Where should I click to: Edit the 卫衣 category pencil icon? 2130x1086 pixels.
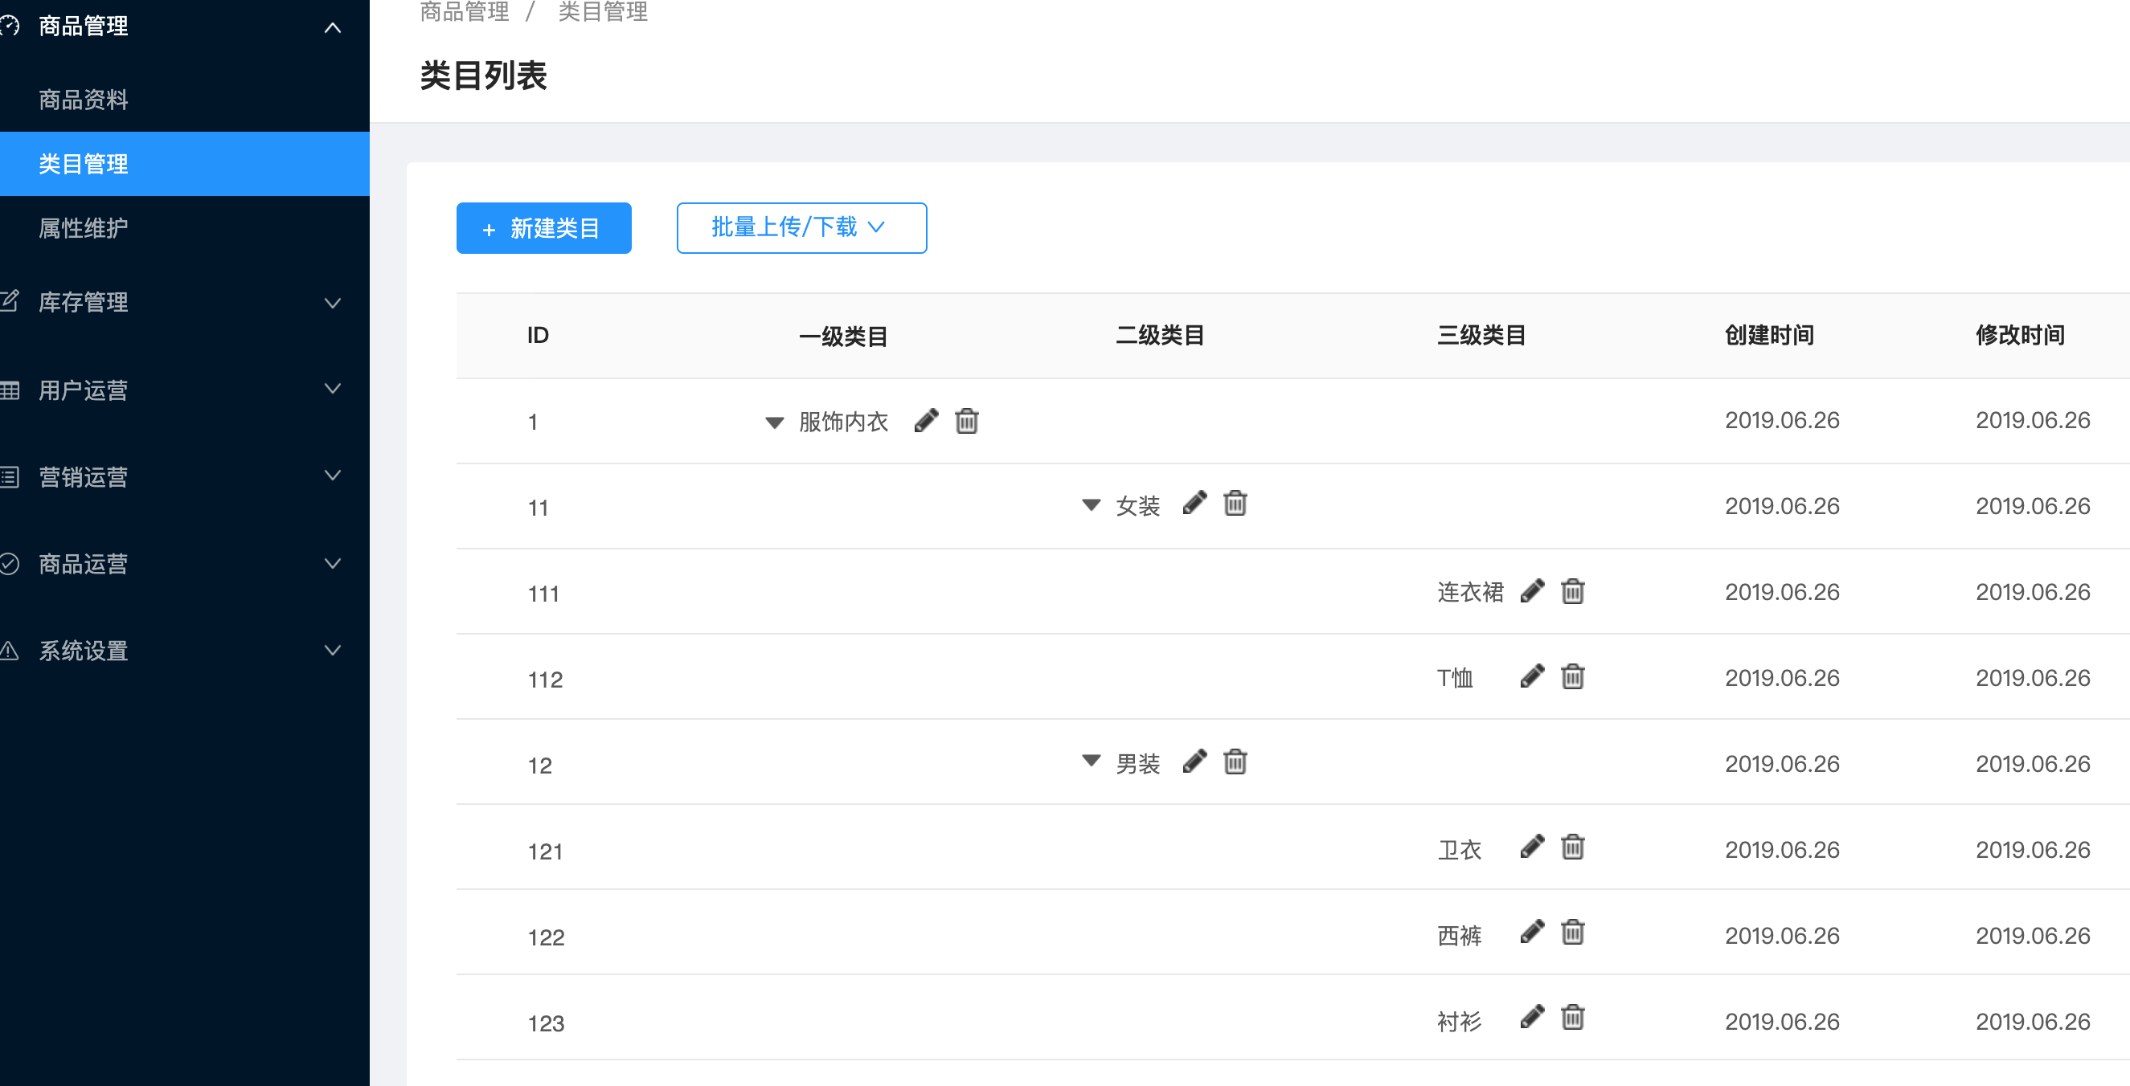[x=1532, y=847]
